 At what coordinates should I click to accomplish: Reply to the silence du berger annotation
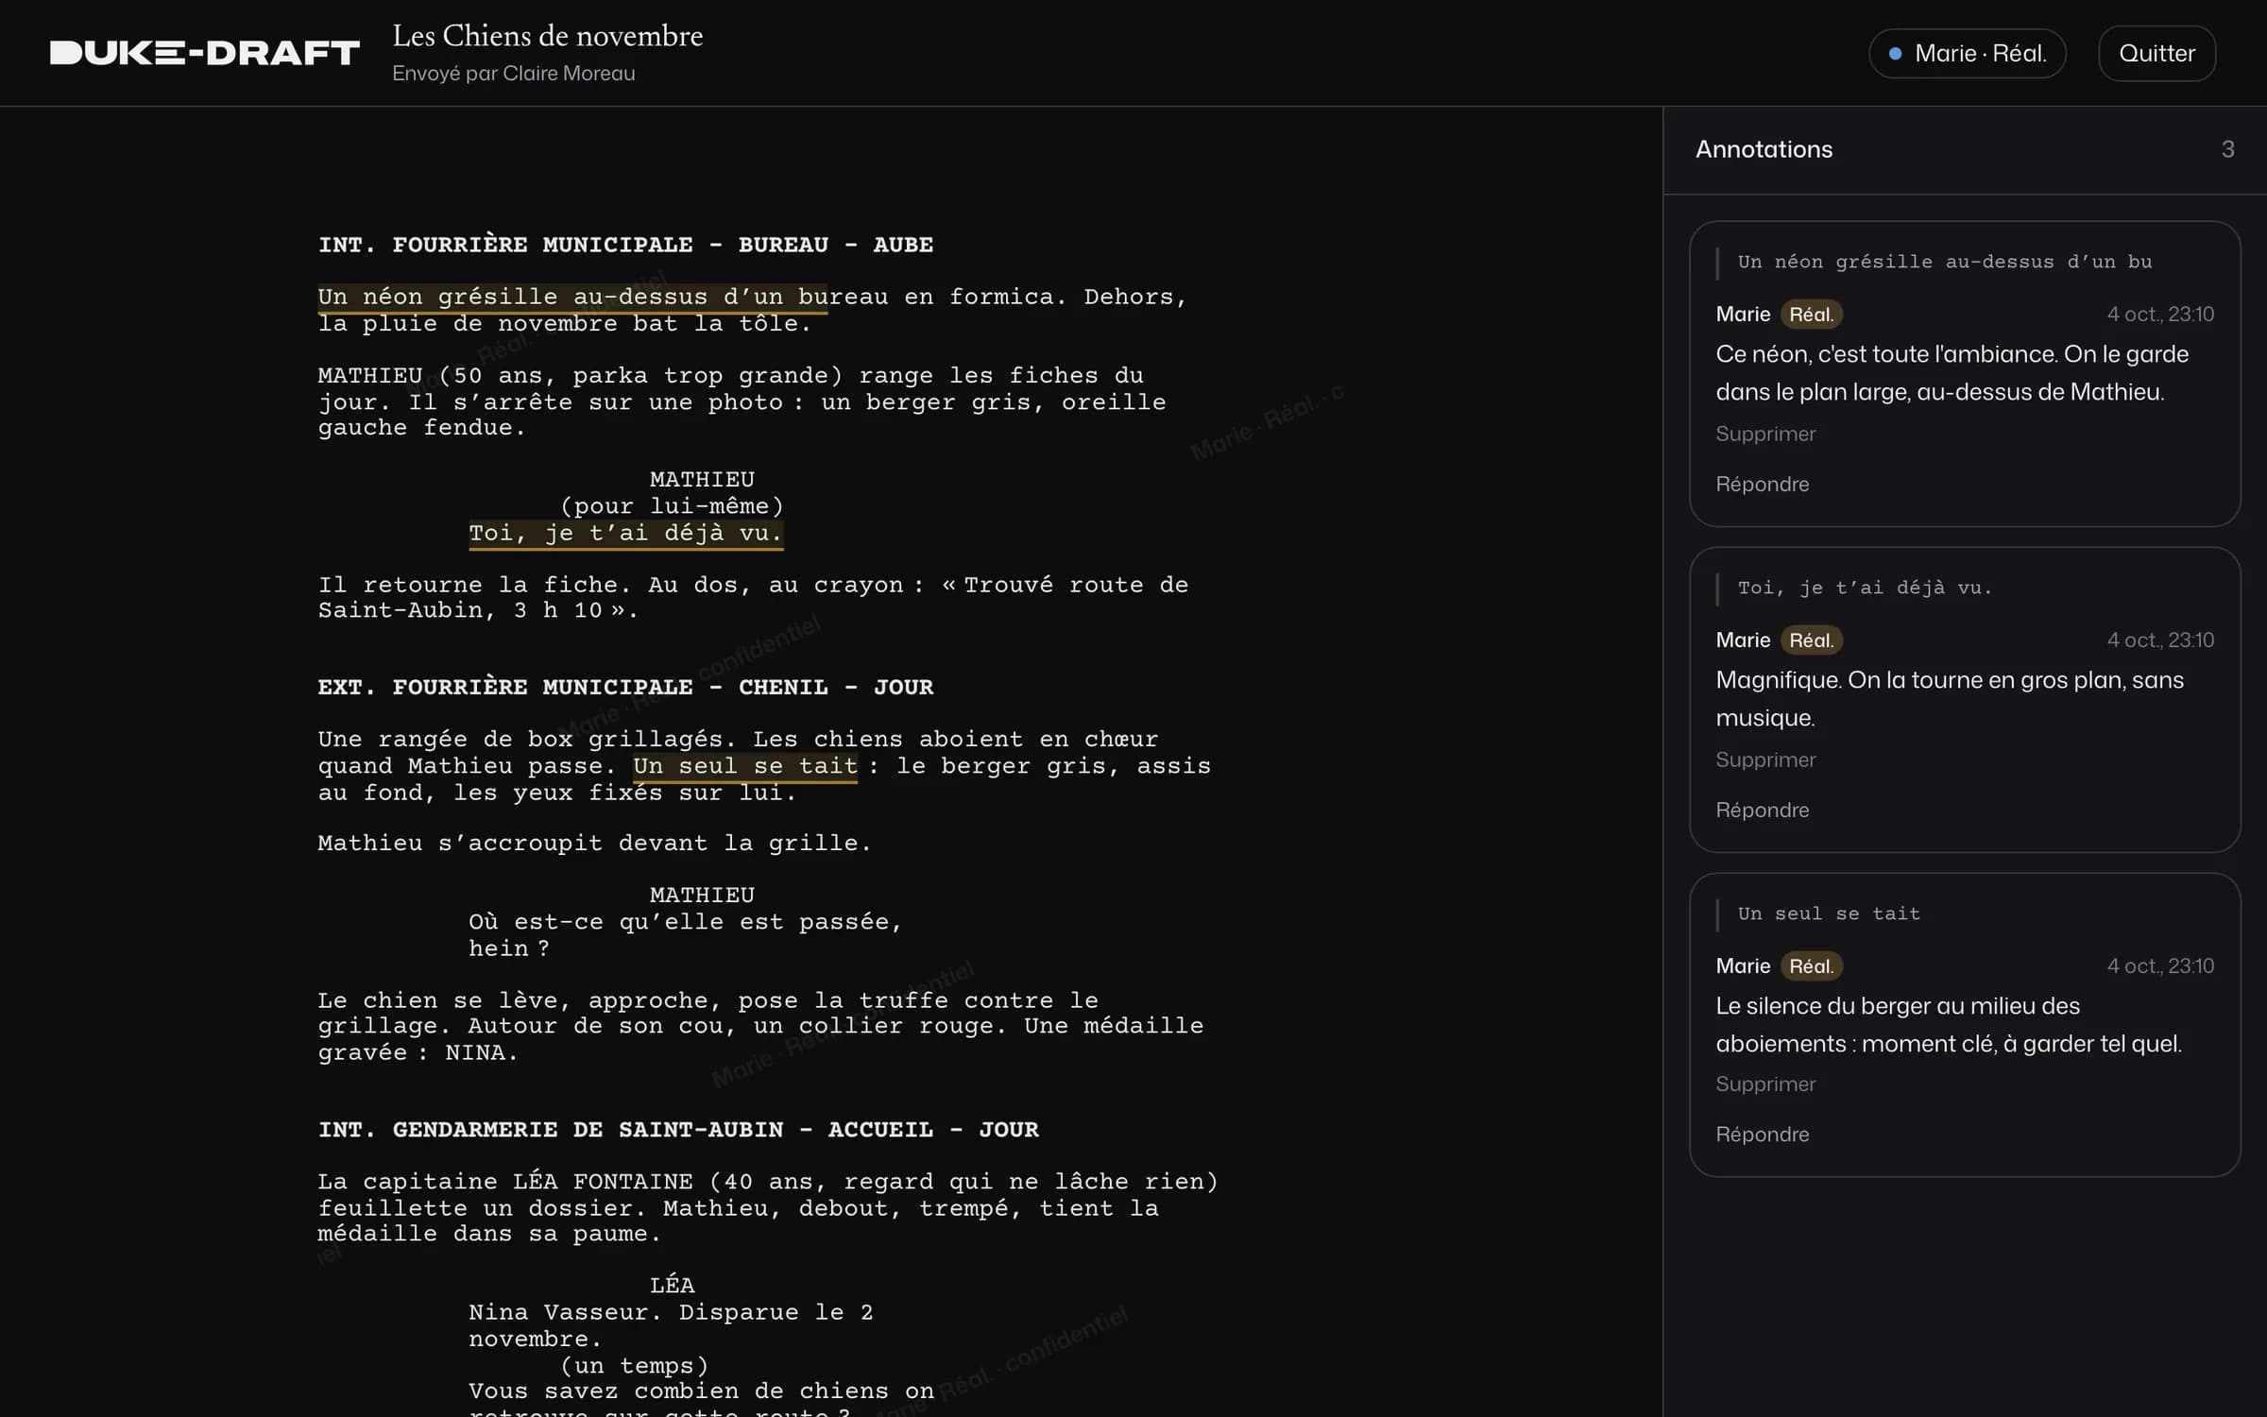pyautogui.click(x=1762, y=1134)
